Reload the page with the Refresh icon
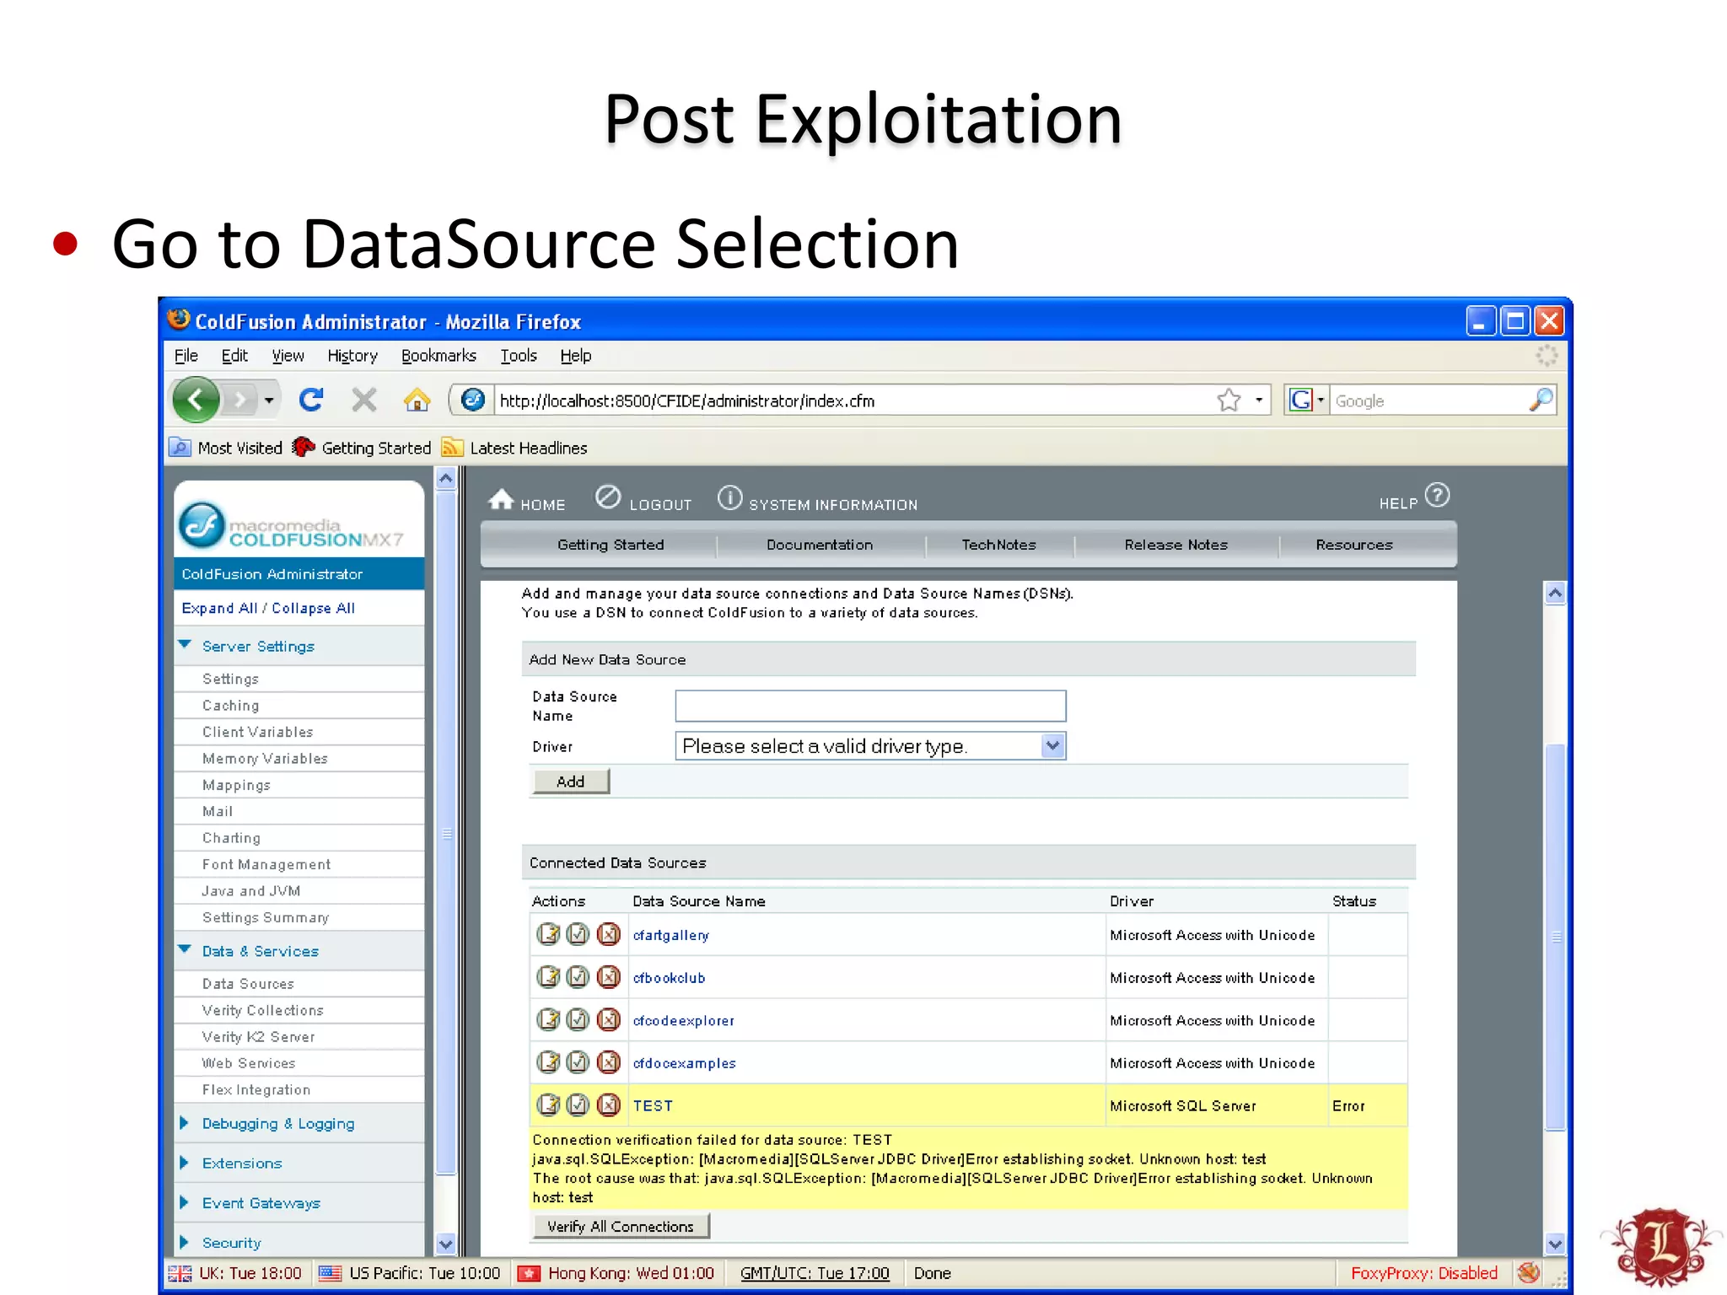Viewport: 1727px width, 1295px height. pos(311,400)
